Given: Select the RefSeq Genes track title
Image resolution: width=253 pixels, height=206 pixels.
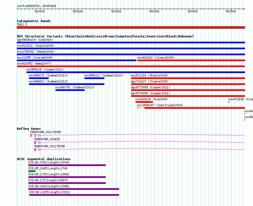Looking at the screenshot, I should pyautogui.click(x=29, y=129).
